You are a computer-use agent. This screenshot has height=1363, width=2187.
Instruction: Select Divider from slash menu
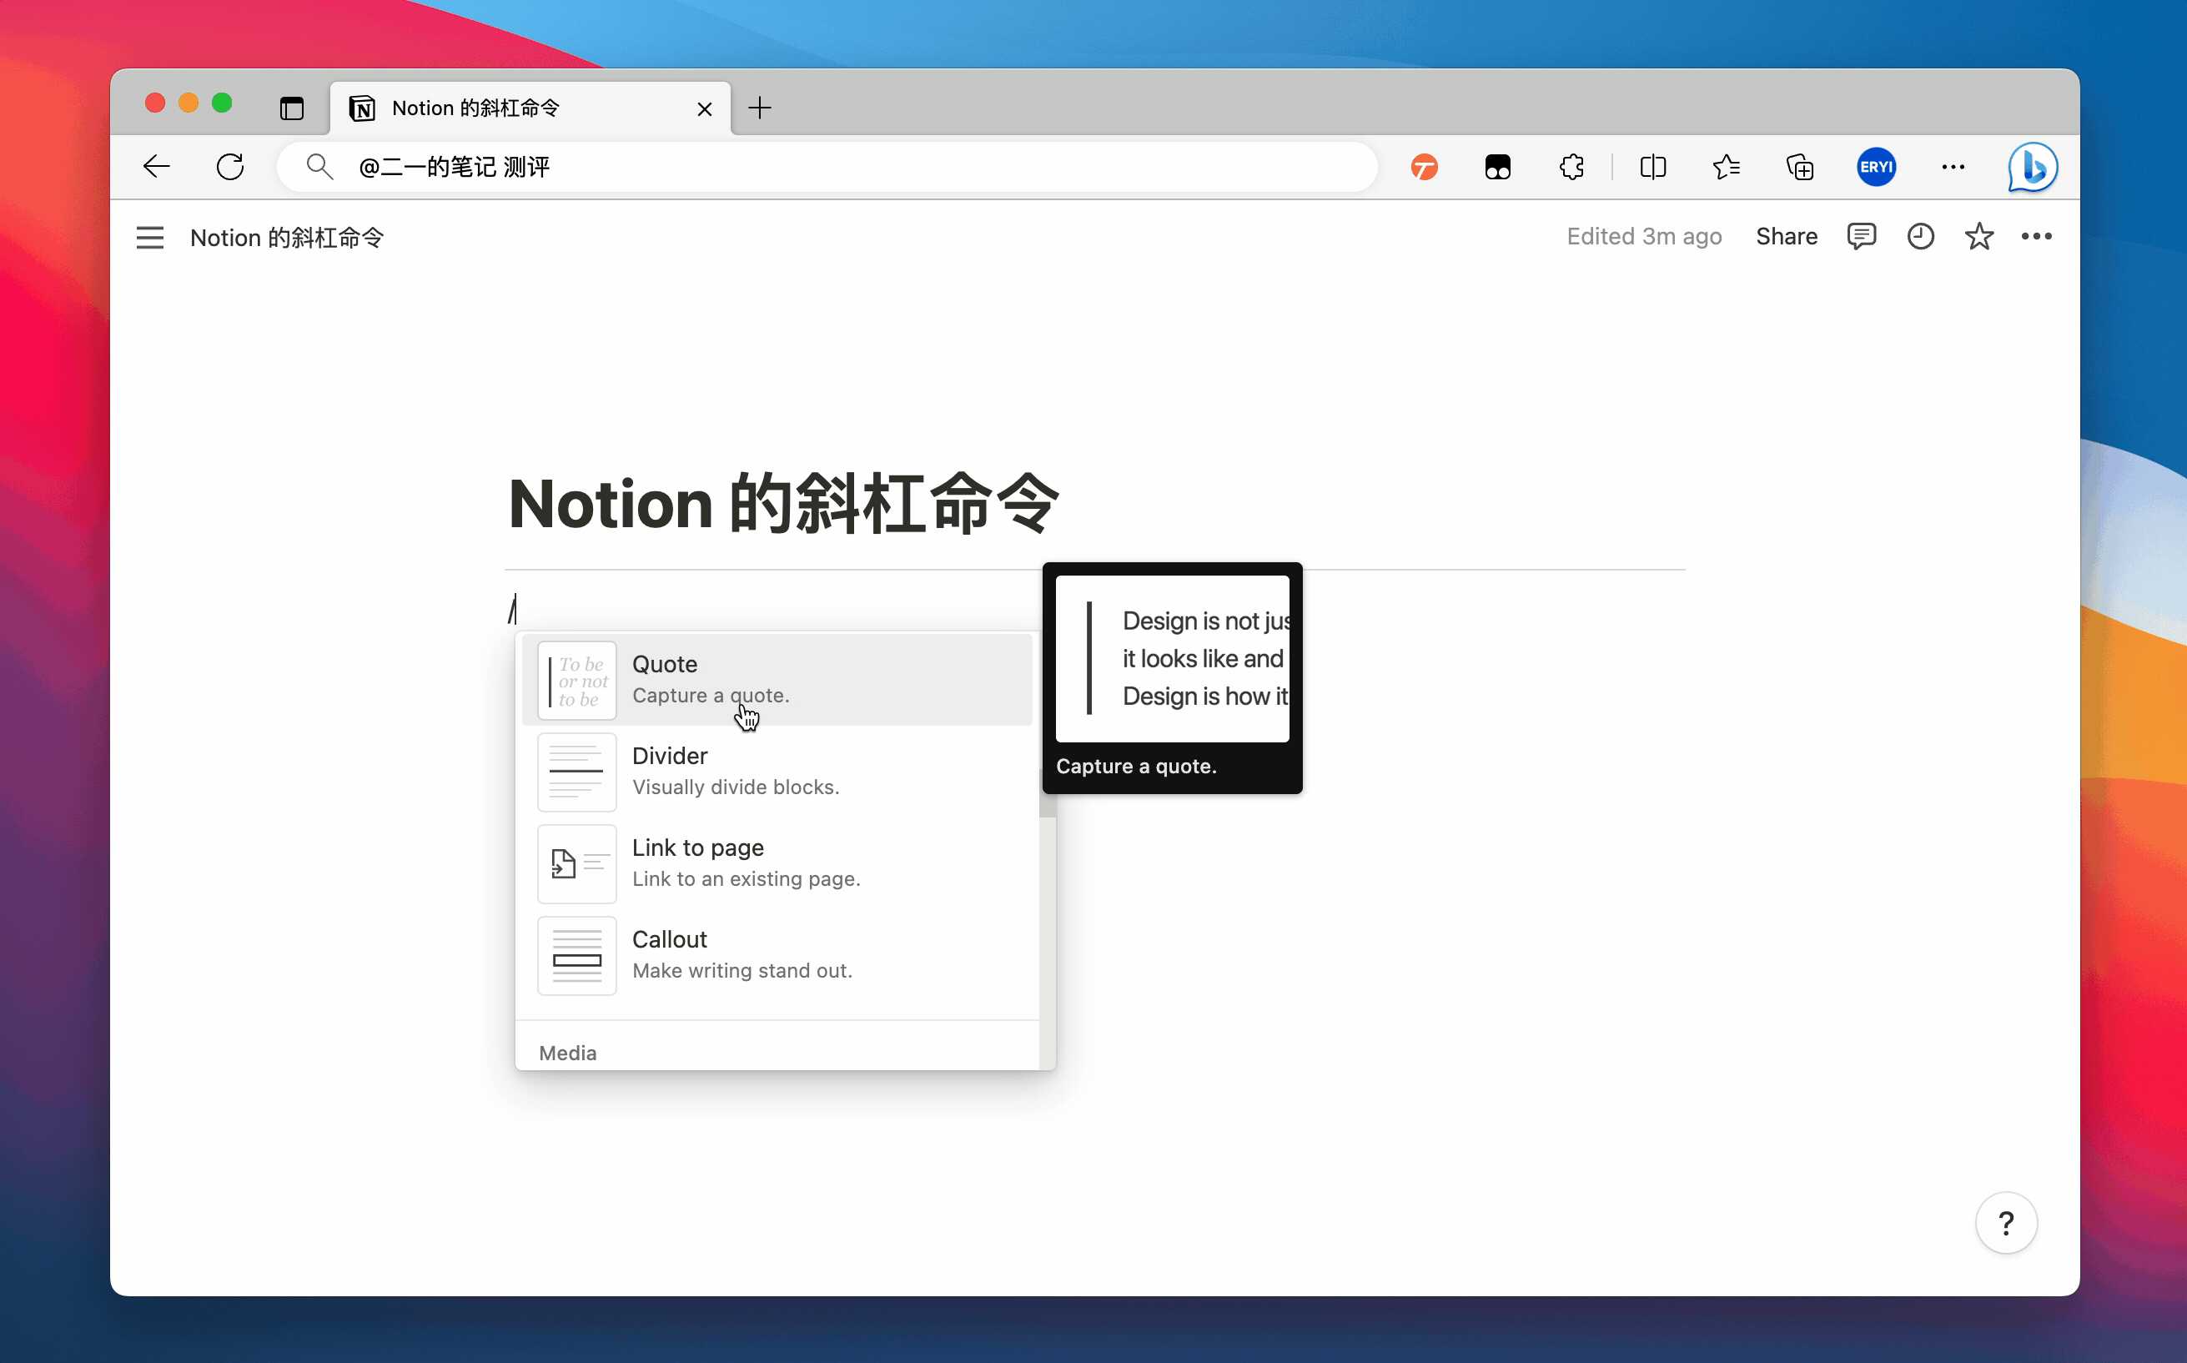(x=777, y=772)
